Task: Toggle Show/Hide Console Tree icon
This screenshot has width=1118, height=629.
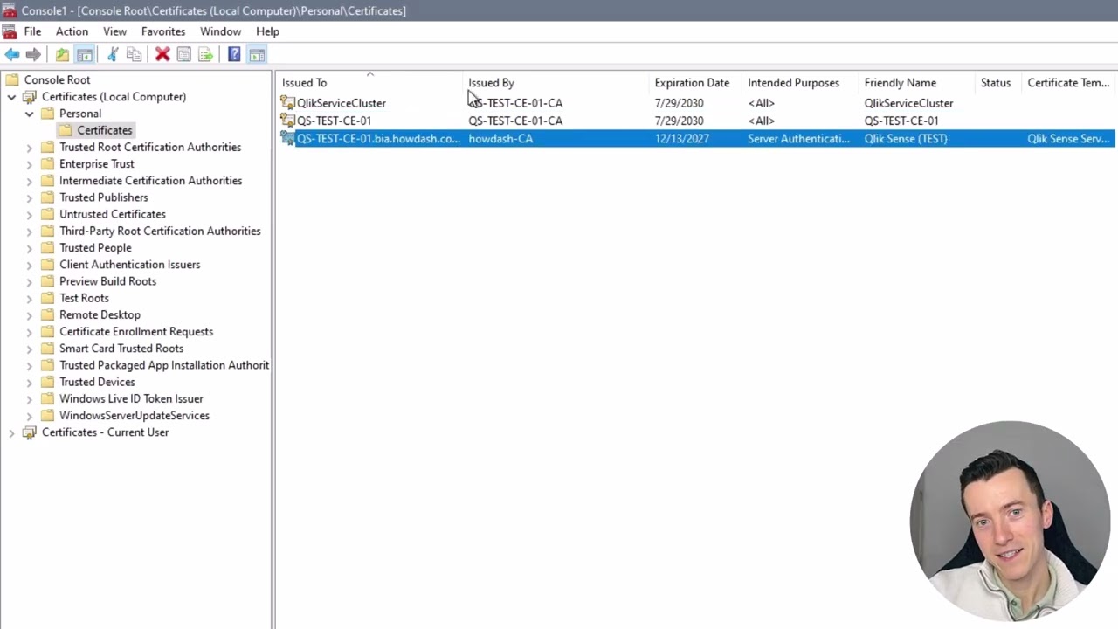Action: (85, 55)
